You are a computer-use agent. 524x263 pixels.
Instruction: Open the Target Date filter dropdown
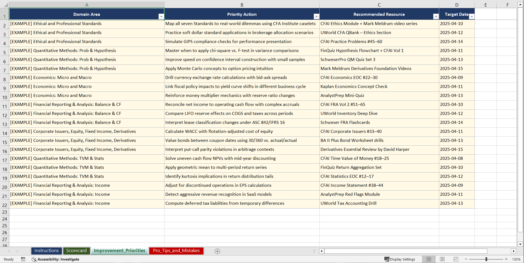click(472, 16)
